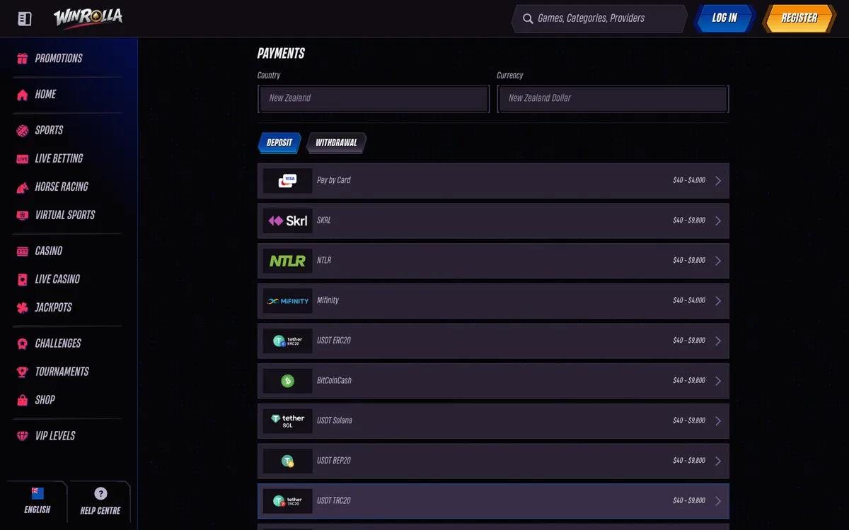Click the USDT Solana label
This screenshot has height=530, width=849.
click(335, 421)
